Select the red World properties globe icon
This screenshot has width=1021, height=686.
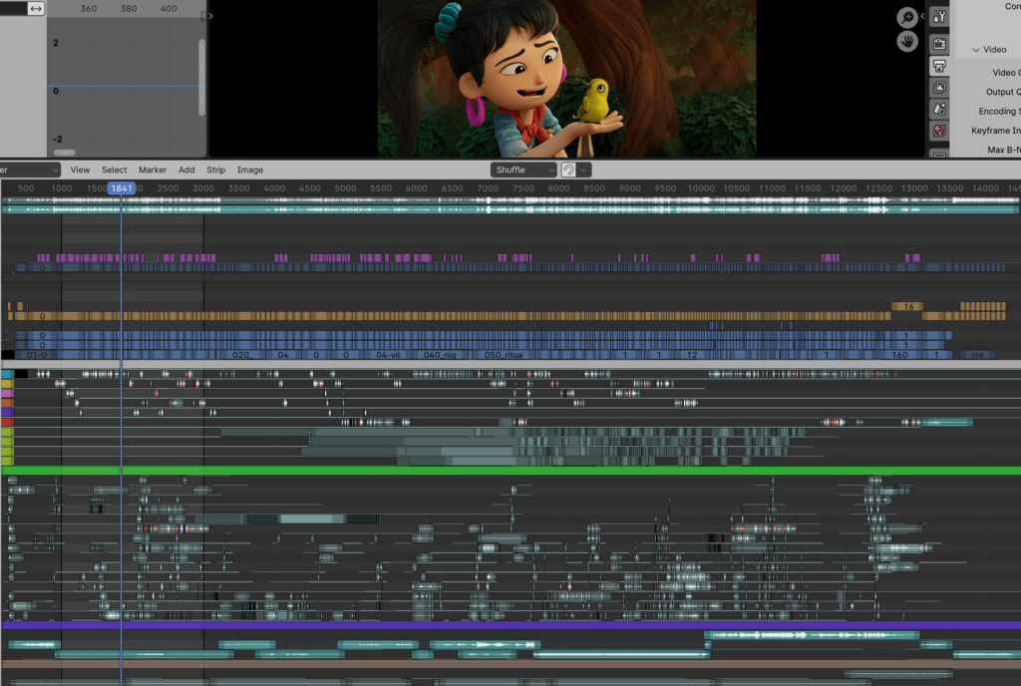click(x=938, y=131)
